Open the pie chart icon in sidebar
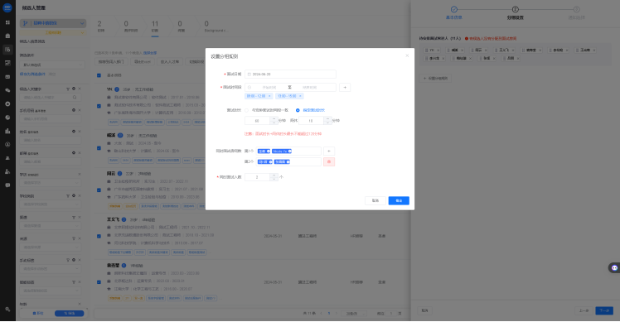Viewport: 620px width, 322px height. [7, 118]
